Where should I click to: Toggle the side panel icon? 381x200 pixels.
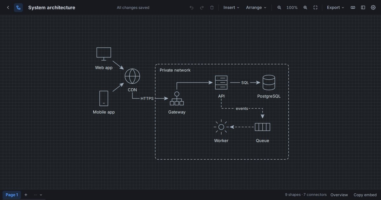click(363, 7)
